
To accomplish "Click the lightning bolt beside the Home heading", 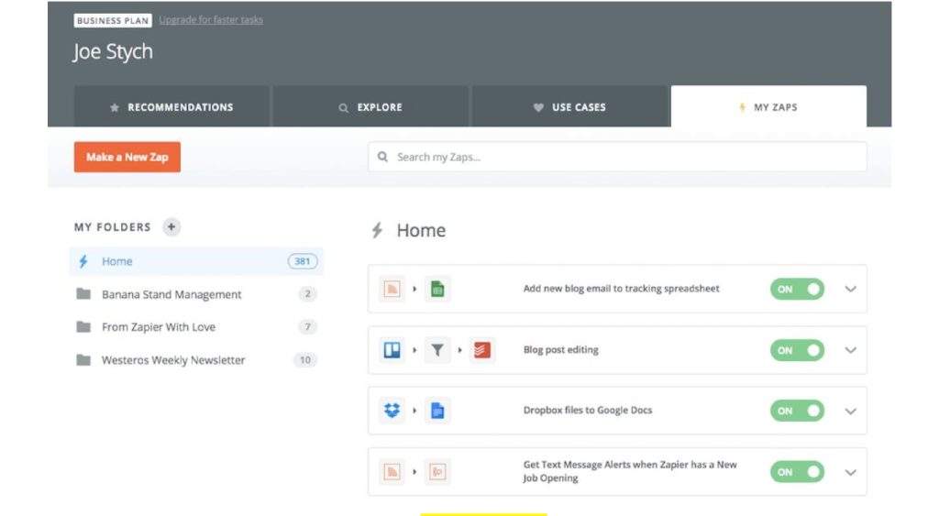I will pos(377,230).
